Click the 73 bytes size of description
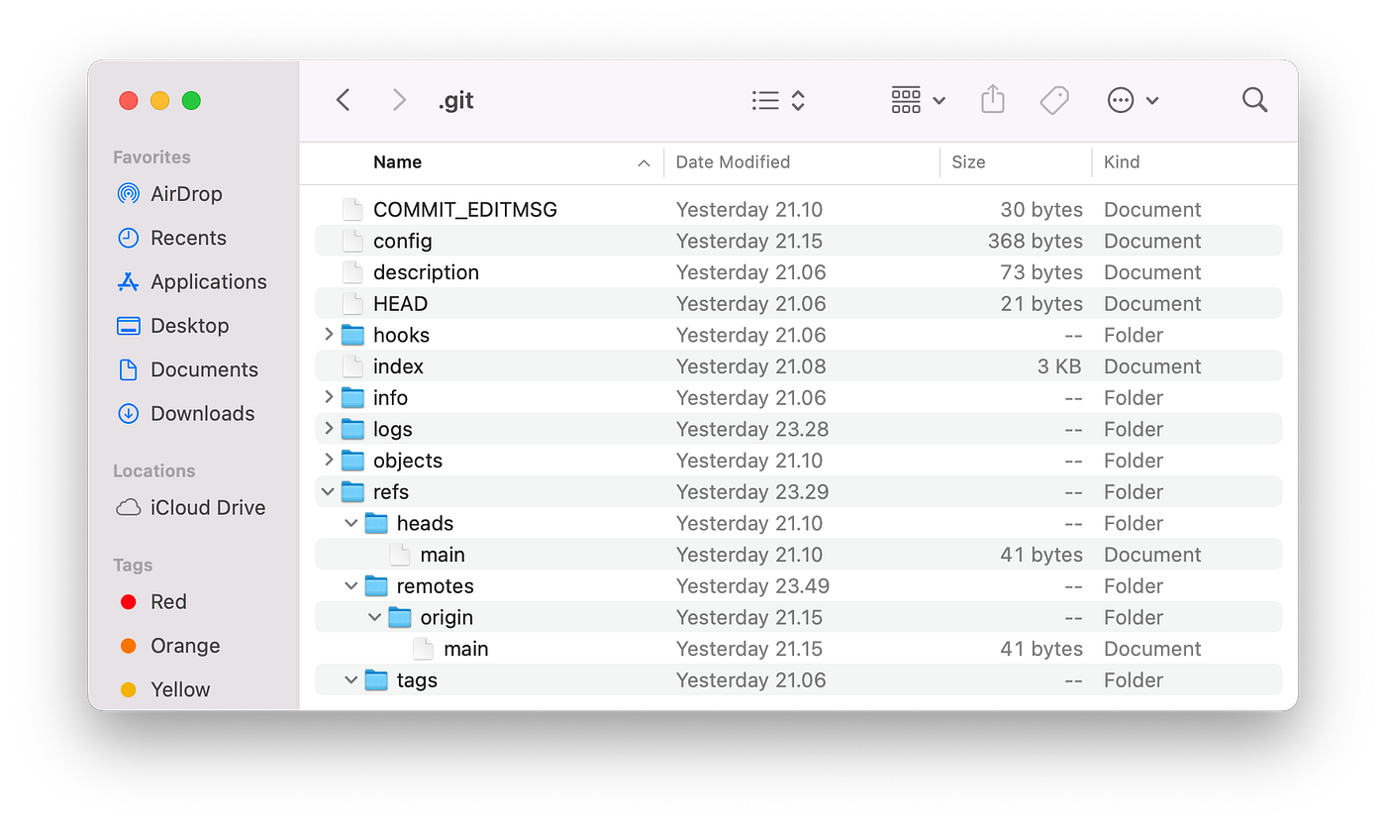Image resolution: width=1386 pixels, height=827 pixels. [1041, 272]
